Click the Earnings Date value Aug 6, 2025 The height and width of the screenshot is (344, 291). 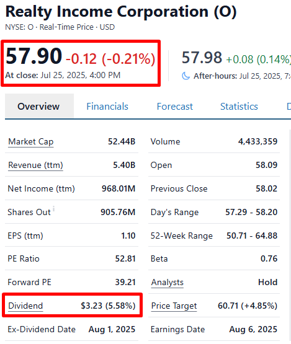[253, 329]
